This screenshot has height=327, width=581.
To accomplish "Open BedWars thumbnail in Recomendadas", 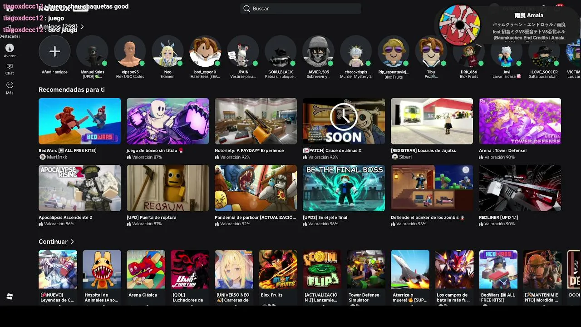I will [x=79, y=121].
